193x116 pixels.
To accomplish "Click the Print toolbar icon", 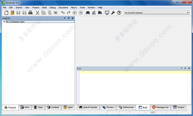I will coord(30,13).
